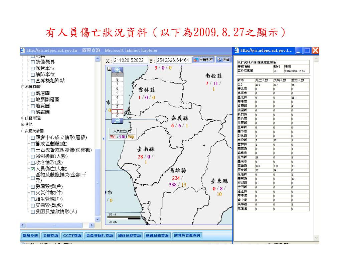Viewport: 342px width, 256px height.
Task: Click the popup window scroll-up arrow
Action: [316, 59]
